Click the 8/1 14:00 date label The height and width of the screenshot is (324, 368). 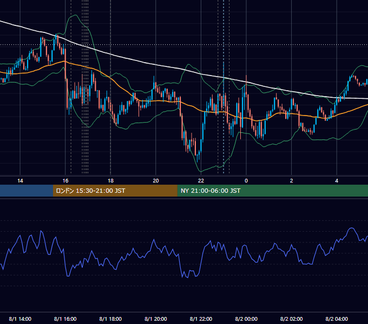[20, 319]
